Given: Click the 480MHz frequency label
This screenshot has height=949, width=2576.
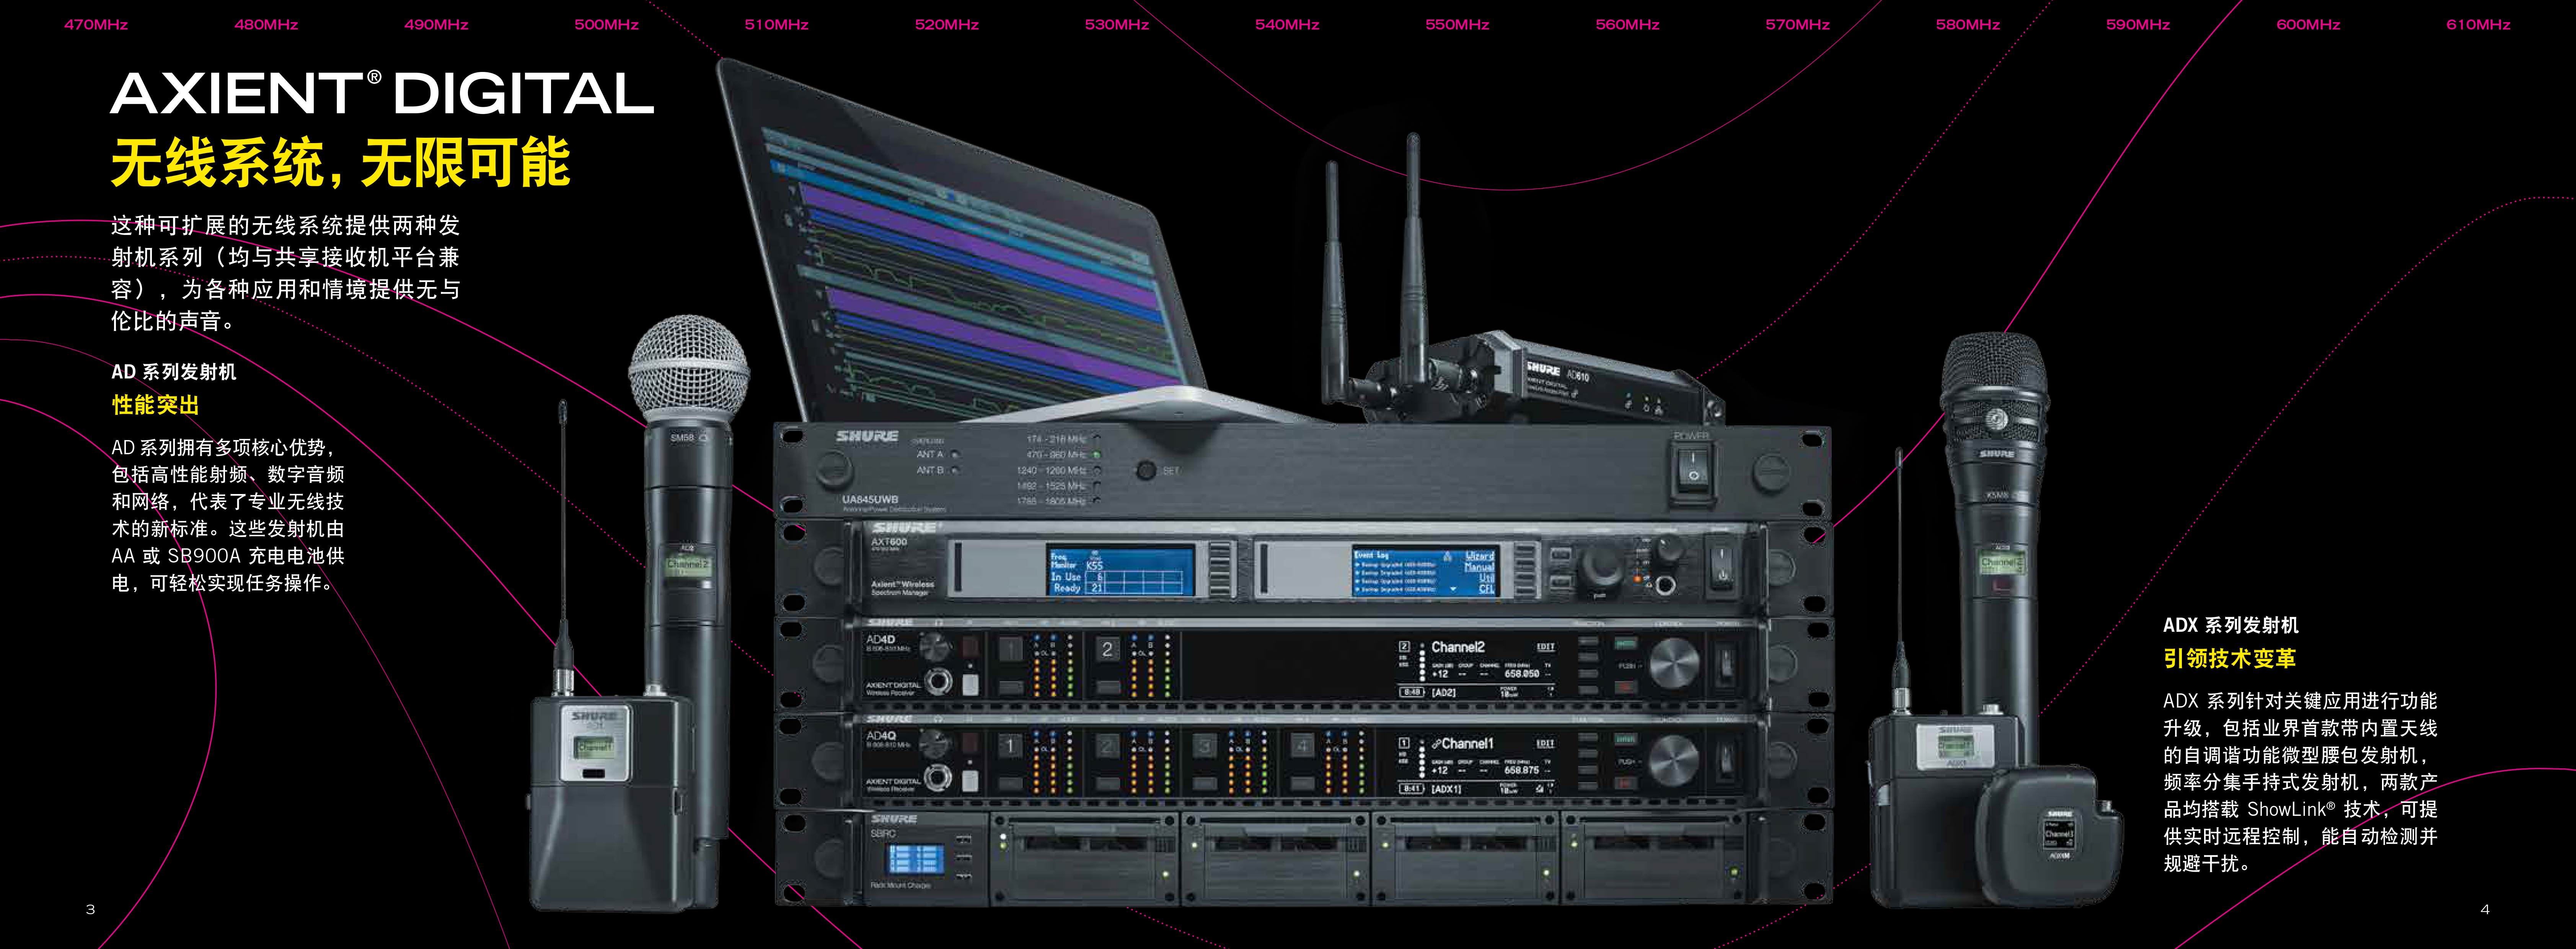Looking at the screenshot, I should 266,24.
